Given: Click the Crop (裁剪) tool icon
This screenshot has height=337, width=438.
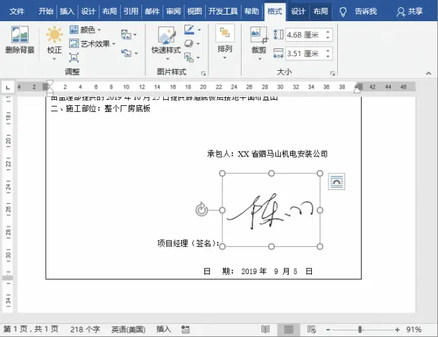Looking at the screenshot, I should tap(259, 35).
